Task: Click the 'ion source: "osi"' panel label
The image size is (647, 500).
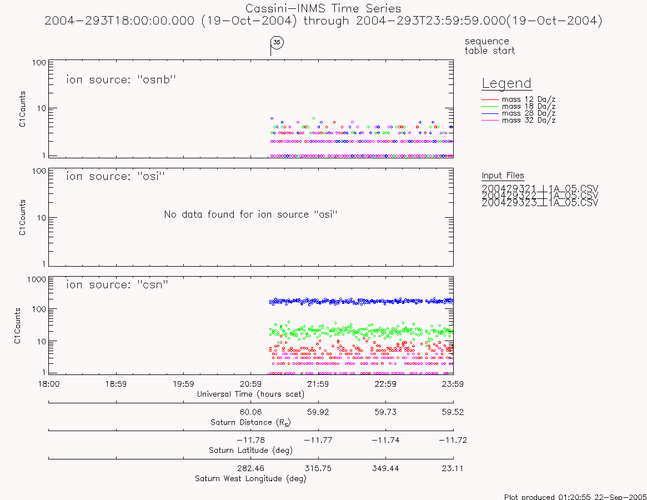Action: coord(116,176)
